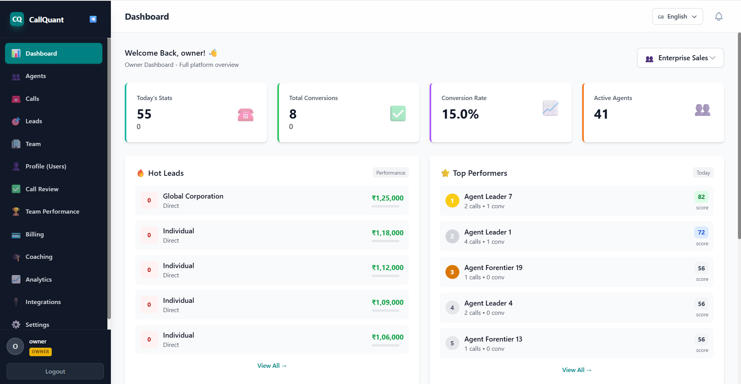Image resolution: width=741 pixels, height=384 pixels.
Task: Open Call Review via its checkmark icon
Action: coord(16,189)
